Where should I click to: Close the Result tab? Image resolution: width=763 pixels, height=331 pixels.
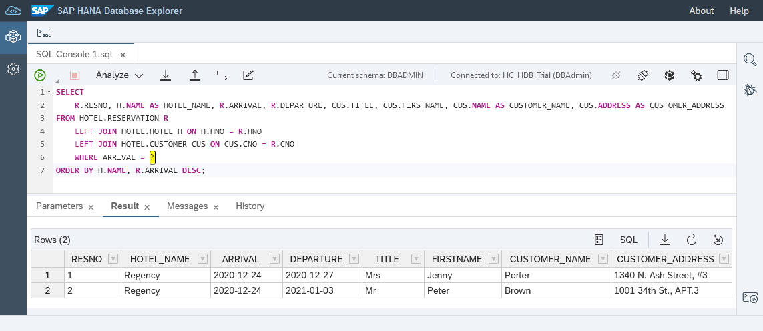point(147,207)
